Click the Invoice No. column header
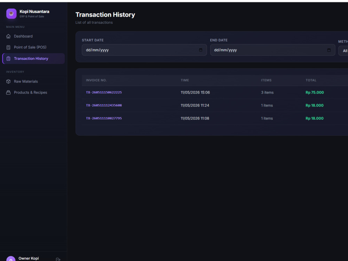This screenshot has width=348, height=261. (96, 80)
